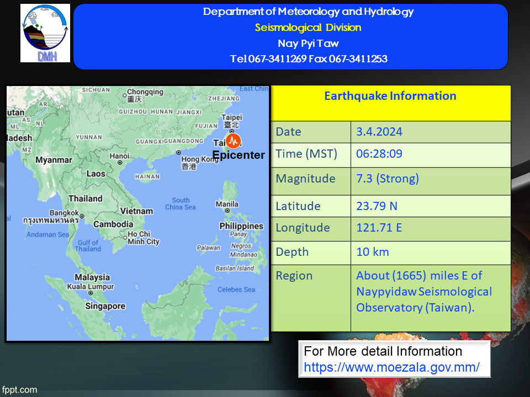Click Hanoi on the map
Viewport: 530px width, 397px height.
[119, 156]
